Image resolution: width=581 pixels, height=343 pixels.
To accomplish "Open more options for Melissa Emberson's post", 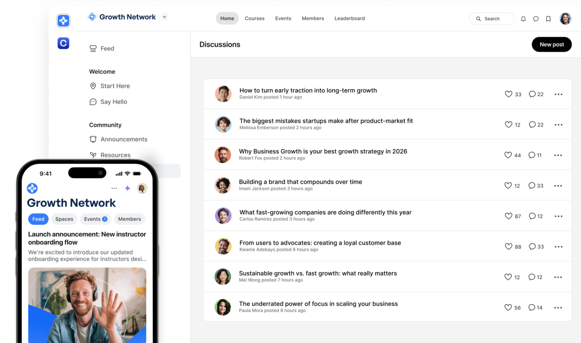I will [x=558, y=125].
